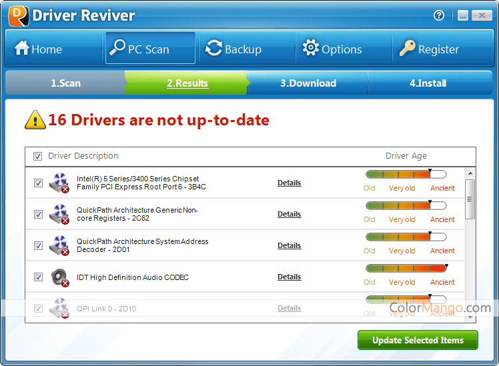Uncheck QuickPath System Address Decoder driver
The width and height of the screenshot is (499, 366).
tap(38, 245)
